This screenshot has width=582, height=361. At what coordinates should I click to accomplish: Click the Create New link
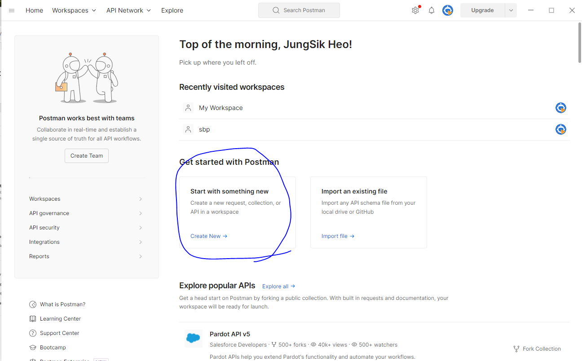click(x=209, y=236)
